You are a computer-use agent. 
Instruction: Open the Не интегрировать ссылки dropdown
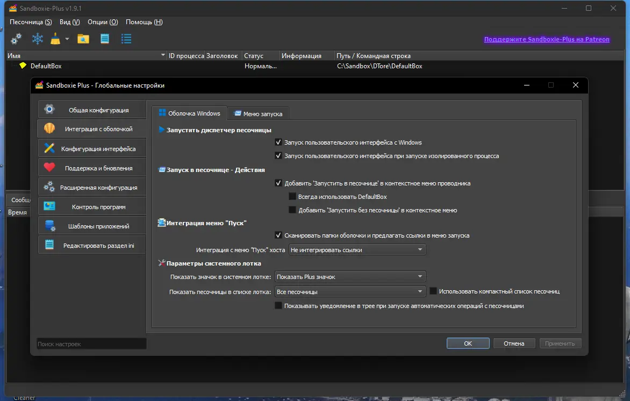pyautogui.click(x=357, y=249)
